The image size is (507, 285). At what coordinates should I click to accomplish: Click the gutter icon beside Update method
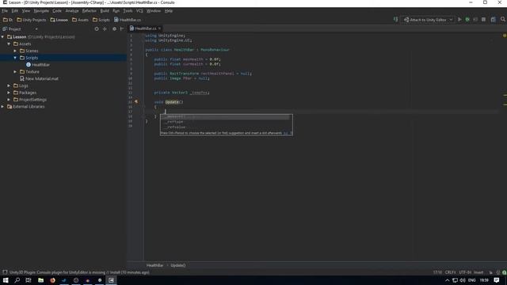[x=136, y=102]
